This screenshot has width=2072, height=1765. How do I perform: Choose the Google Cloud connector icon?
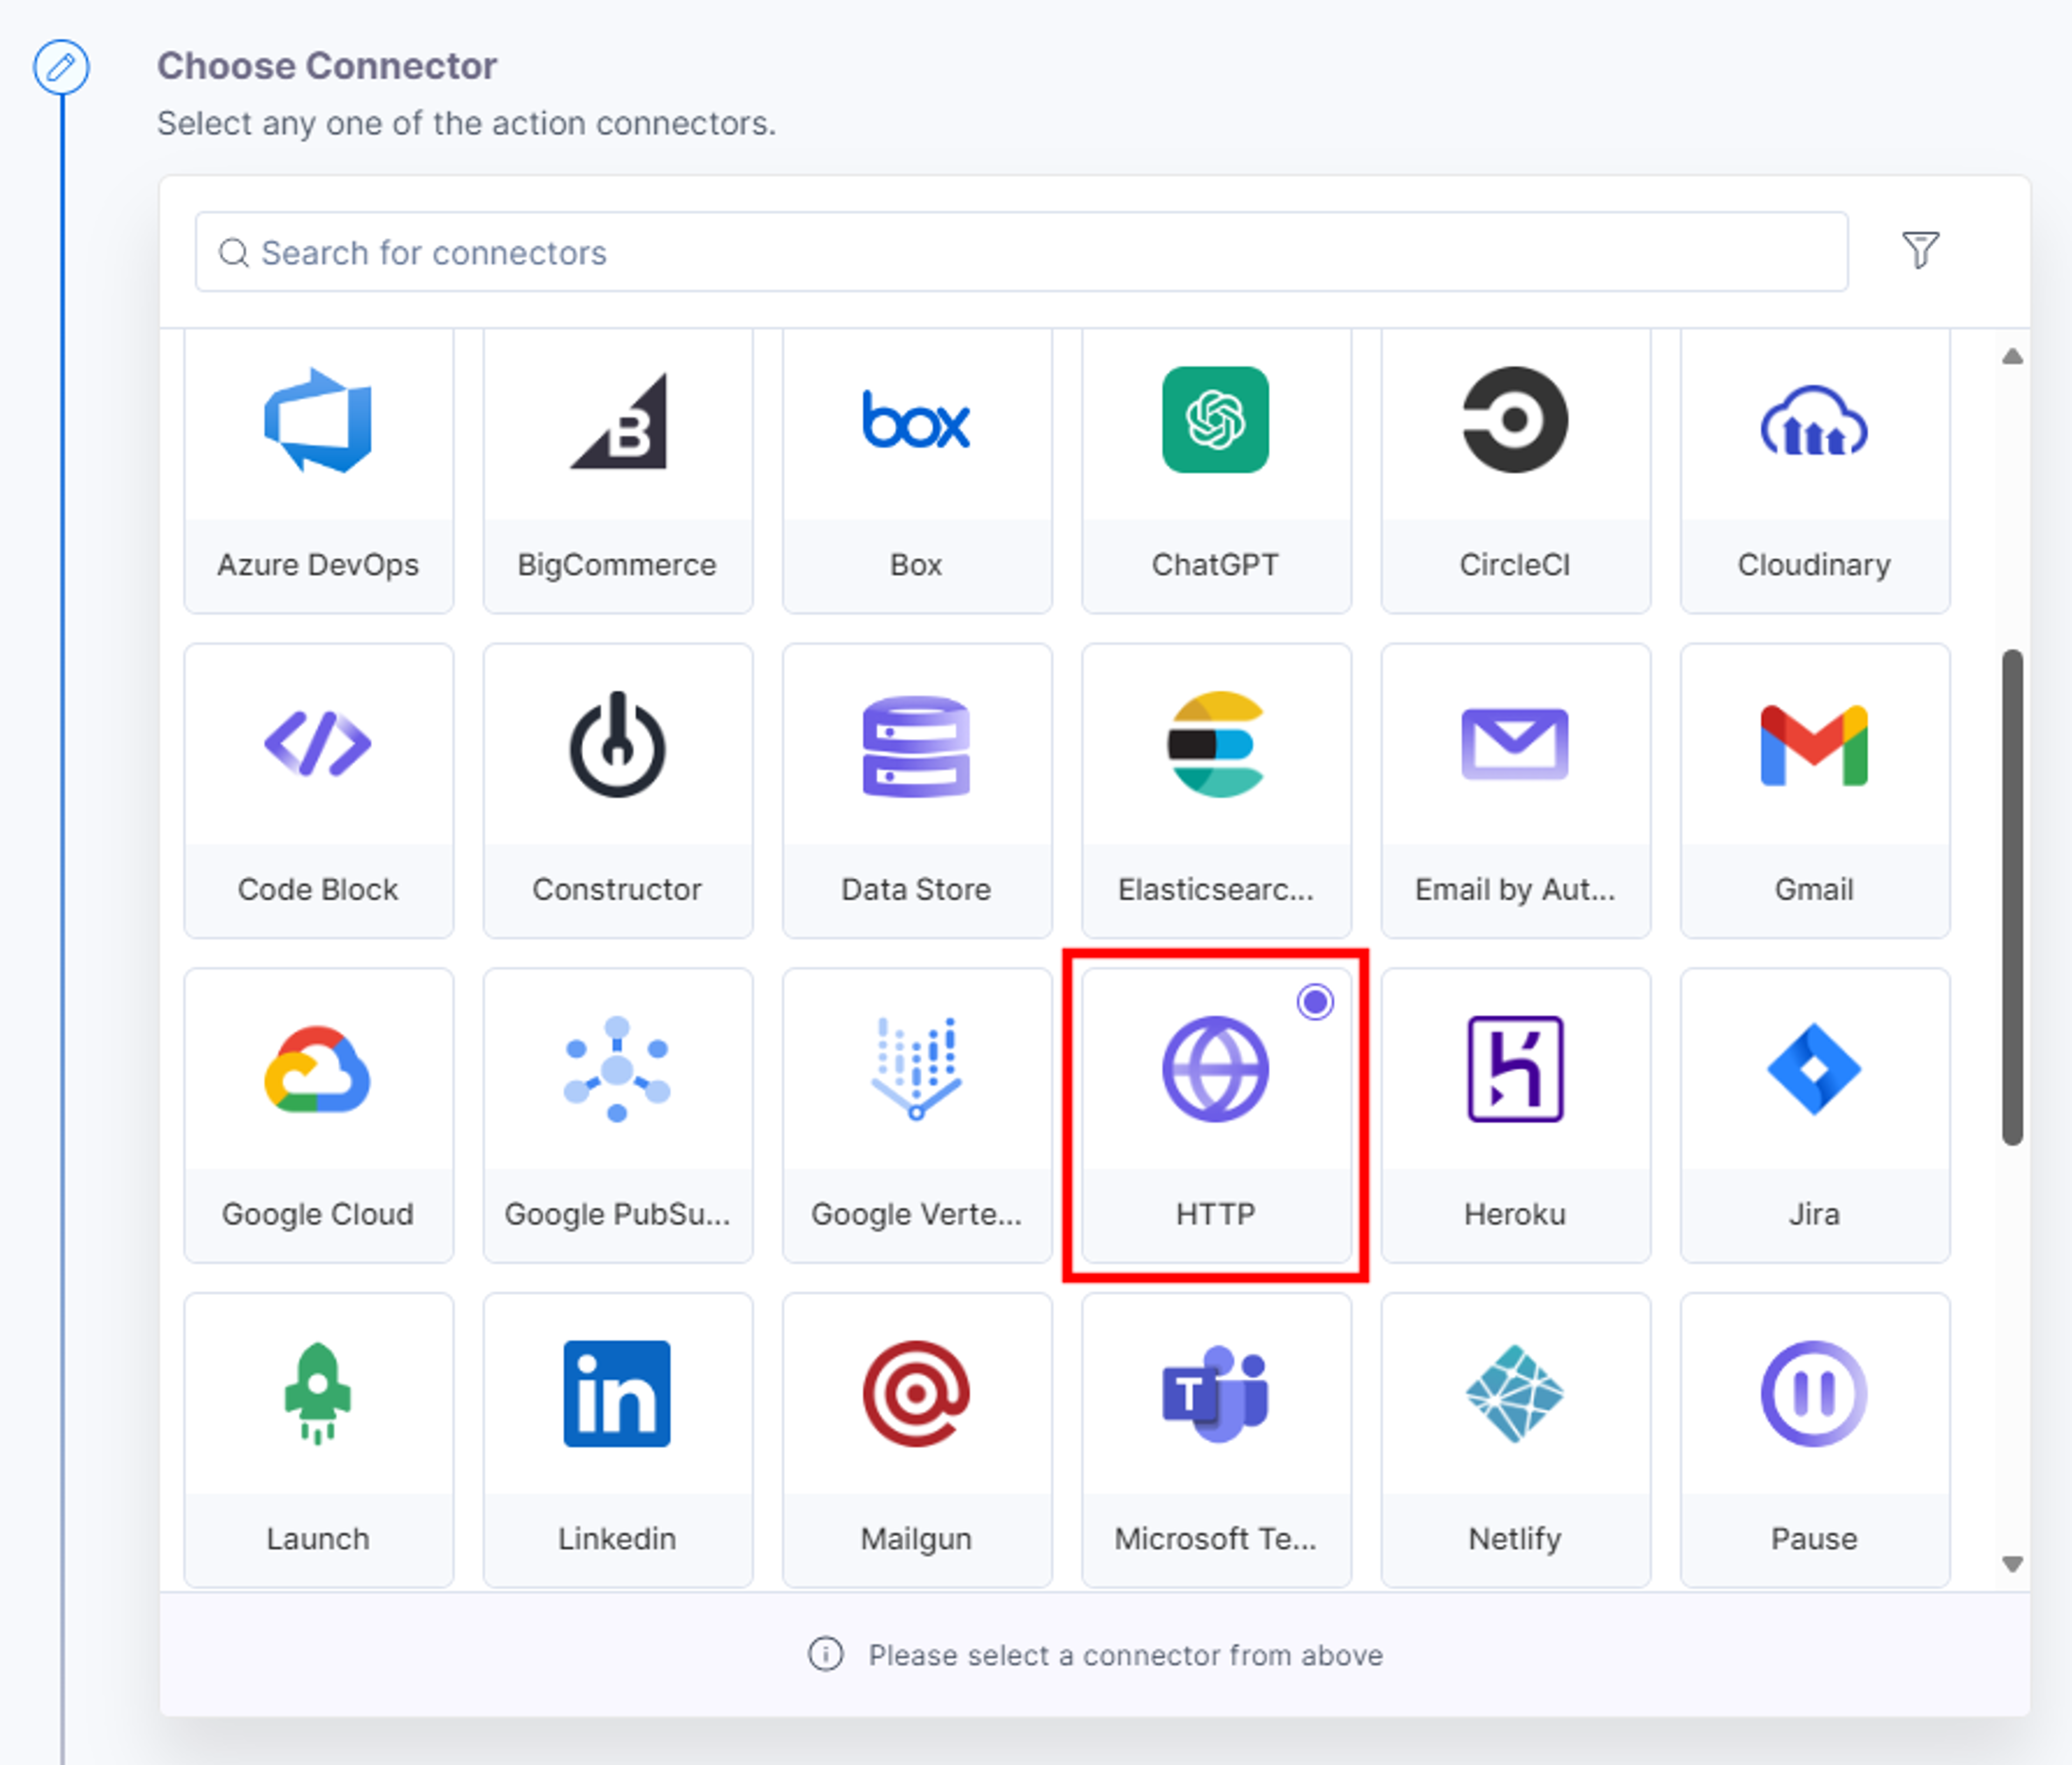point(318,1069)
